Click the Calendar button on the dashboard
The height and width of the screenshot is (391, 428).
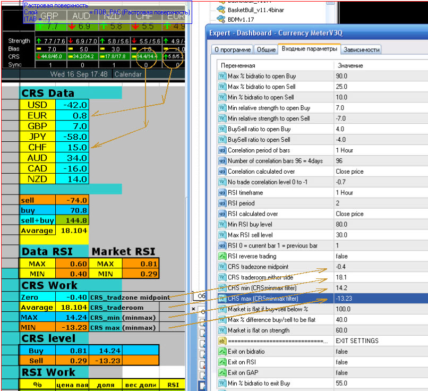(x=128, y=74)
